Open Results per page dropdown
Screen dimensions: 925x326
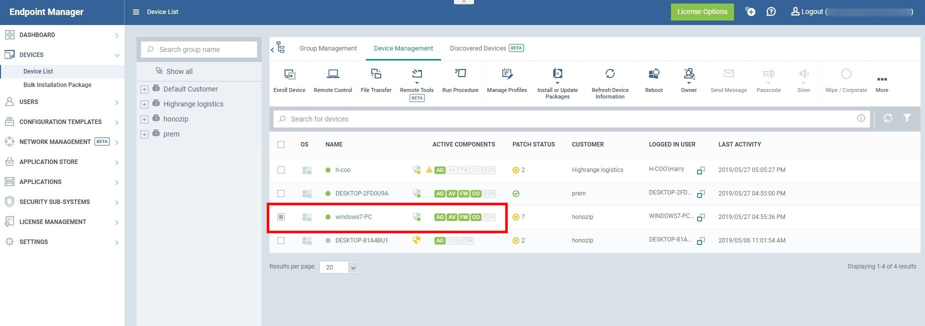(x=339, y=267)
